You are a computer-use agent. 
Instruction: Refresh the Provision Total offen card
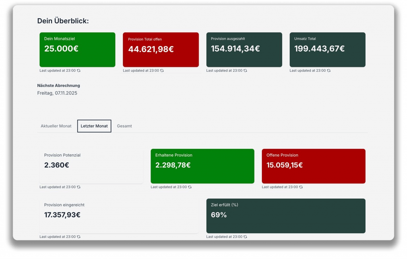(x=162, y=71)
